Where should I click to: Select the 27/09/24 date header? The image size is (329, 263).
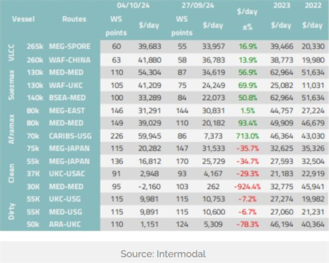(x=197, y=5)
